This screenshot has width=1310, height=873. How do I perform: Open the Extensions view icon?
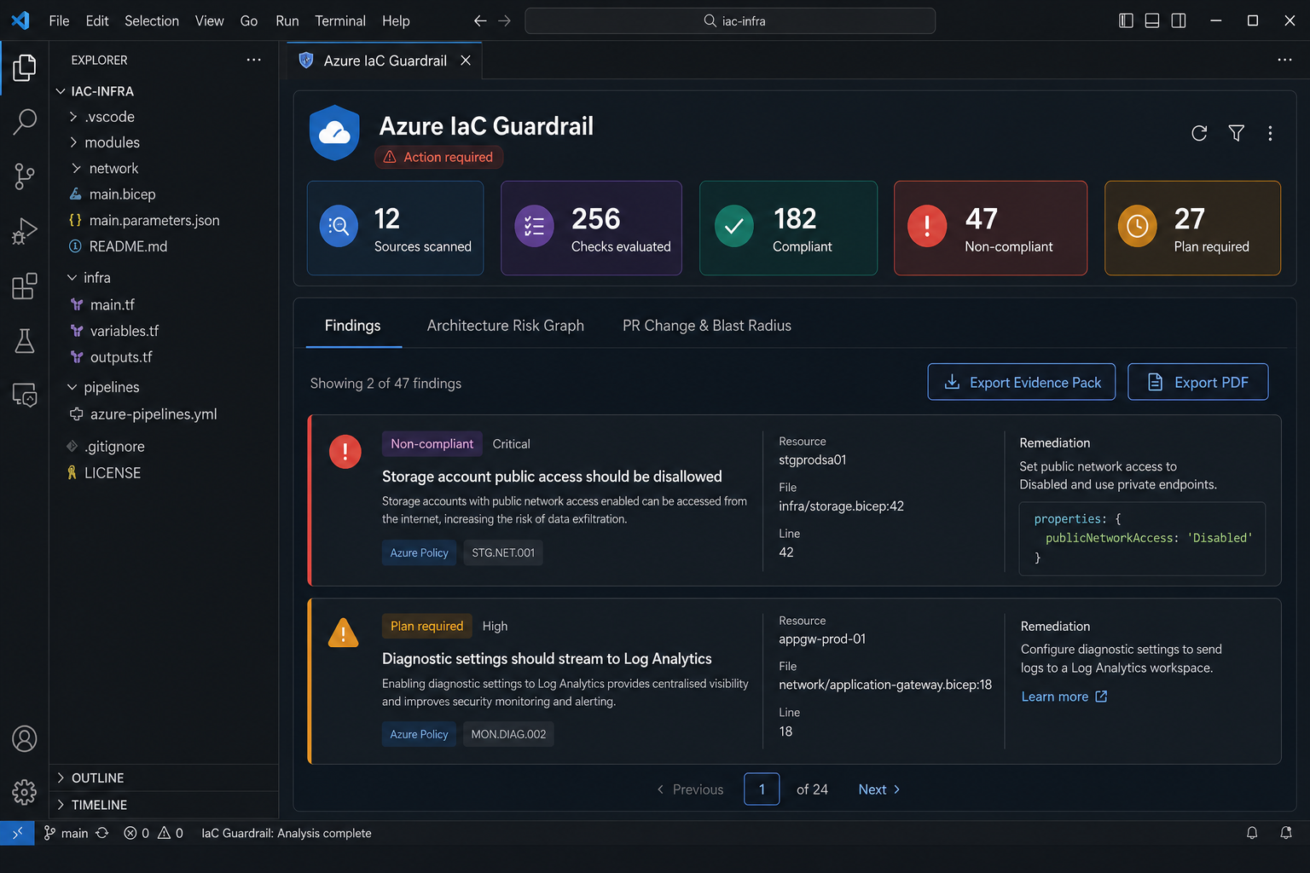coord(24,286)
